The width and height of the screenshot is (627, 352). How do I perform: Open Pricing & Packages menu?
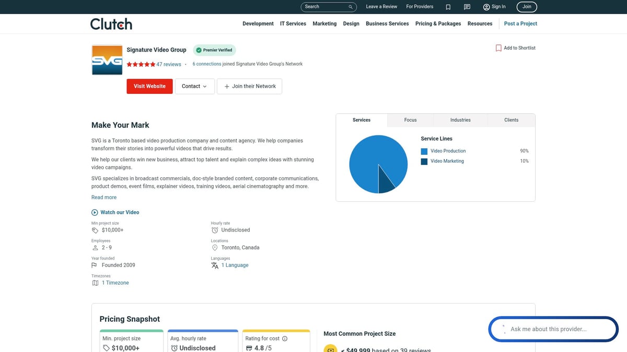click(438, 23)
